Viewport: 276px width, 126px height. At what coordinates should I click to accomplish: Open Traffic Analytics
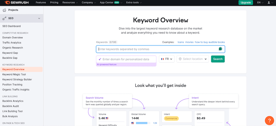click(12, 43)
